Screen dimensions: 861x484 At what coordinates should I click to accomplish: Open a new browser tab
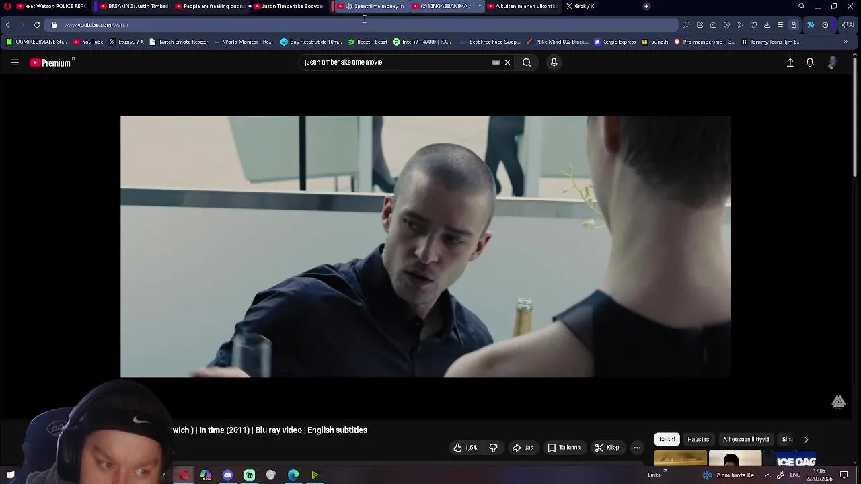(x=646, y=6)
